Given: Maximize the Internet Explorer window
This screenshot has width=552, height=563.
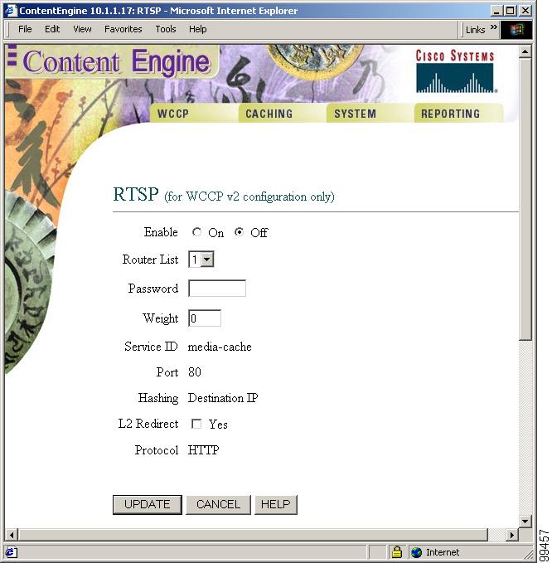Looking at the screenshot, I should tap(509, 11).
